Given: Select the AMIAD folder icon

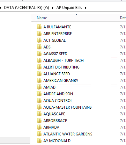Looking at the screenshot, I should [39, 87].
